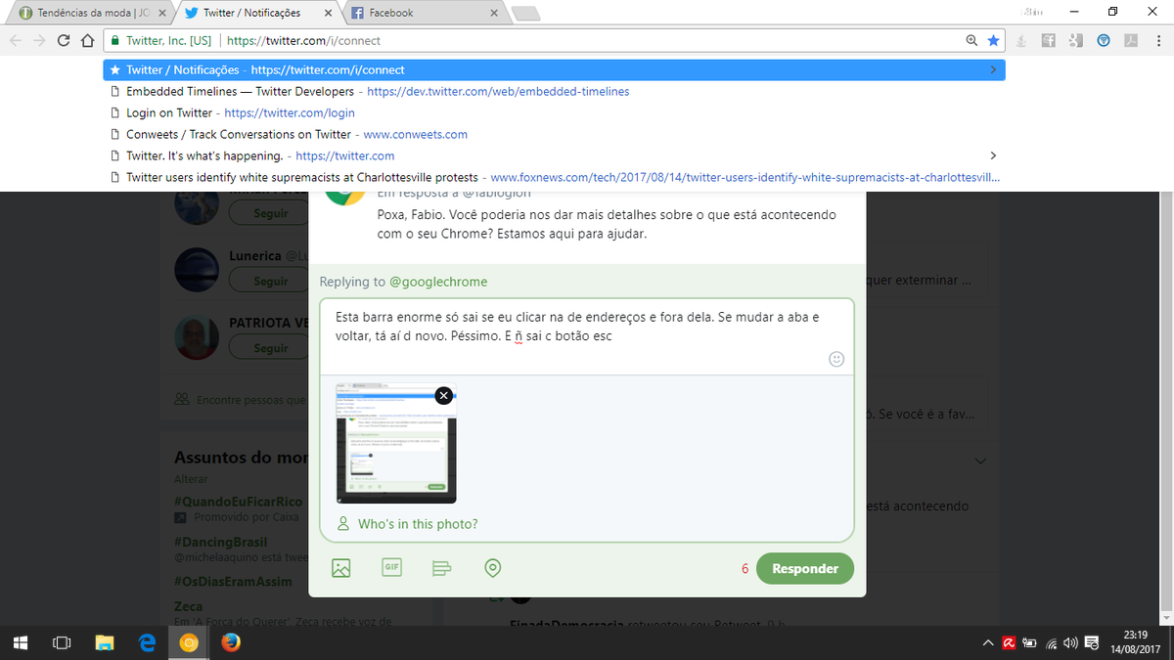
Task: Select the Fox News white supremacists suggestion
Action: coord(554,177)
